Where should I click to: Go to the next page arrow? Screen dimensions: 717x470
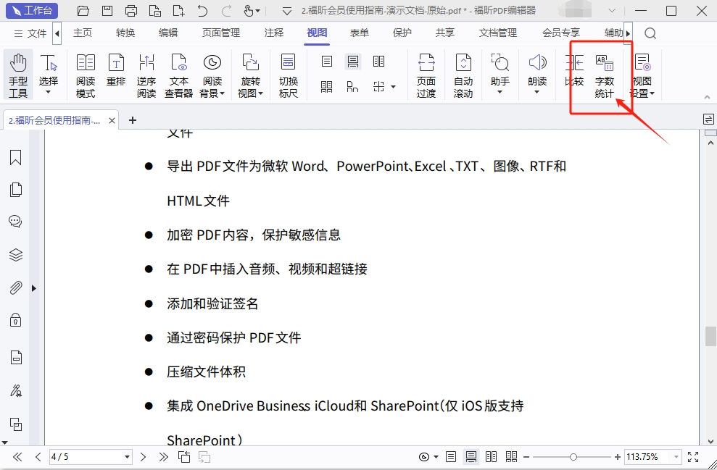[x=144, y=457]
